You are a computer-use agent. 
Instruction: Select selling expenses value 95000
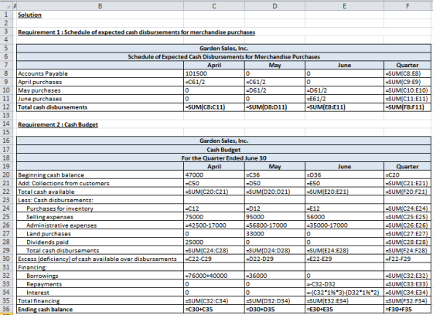pyautogui.click(x=274, y=217)
